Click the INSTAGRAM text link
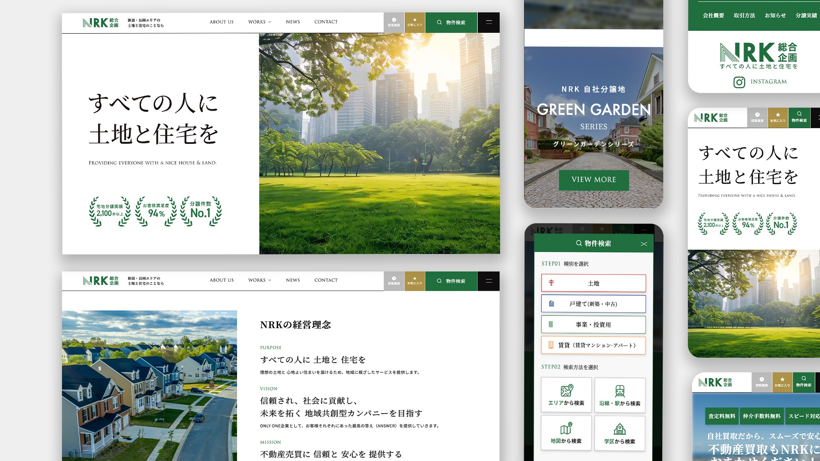 click(768, 82)
